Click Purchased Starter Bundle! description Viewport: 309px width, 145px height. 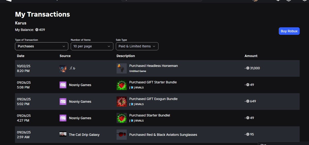[x=149, y=115]
